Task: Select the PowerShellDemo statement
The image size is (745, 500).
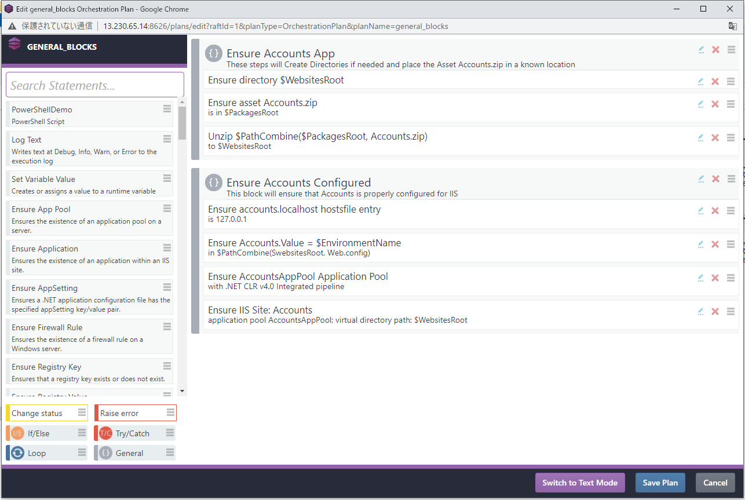Action: pos(90,115)
